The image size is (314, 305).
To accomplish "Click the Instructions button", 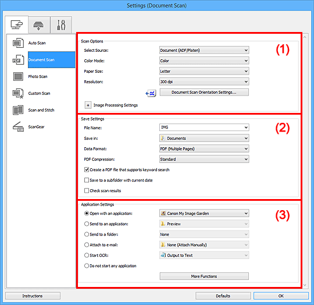I will [33, 296].
